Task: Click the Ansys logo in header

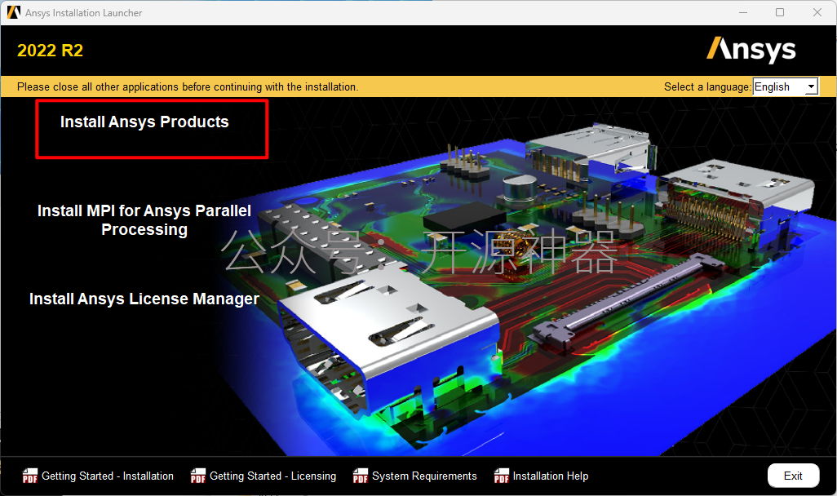Action: (751, 50)
